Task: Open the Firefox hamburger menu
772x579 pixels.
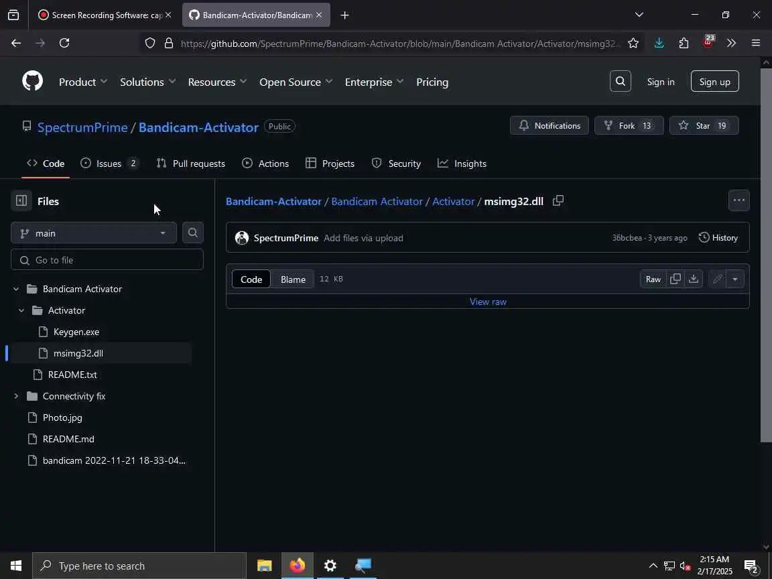Action: click(x=756, y=44)
